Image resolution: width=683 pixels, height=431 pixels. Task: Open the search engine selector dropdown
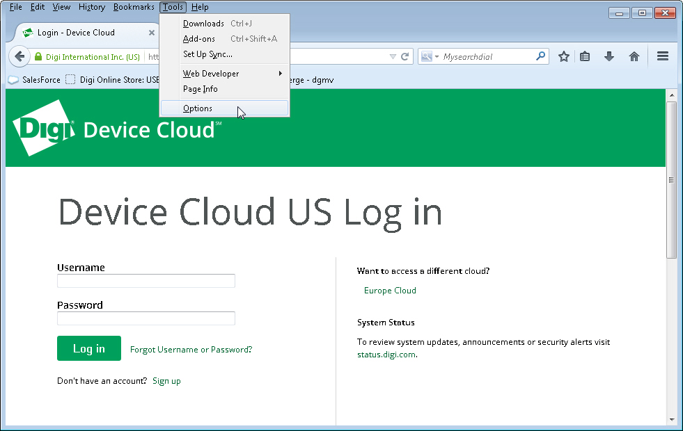click(x=430, y=57)
